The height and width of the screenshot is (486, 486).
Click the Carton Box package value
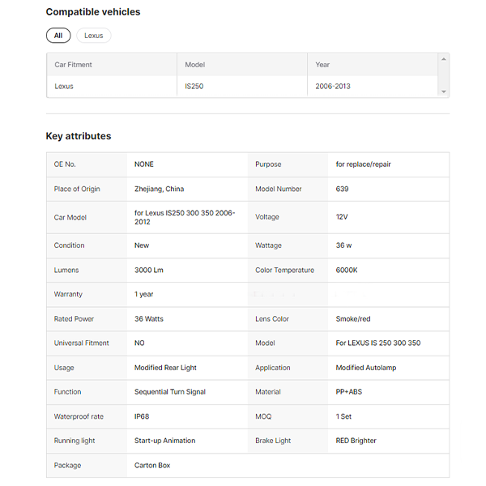(152, 466)
